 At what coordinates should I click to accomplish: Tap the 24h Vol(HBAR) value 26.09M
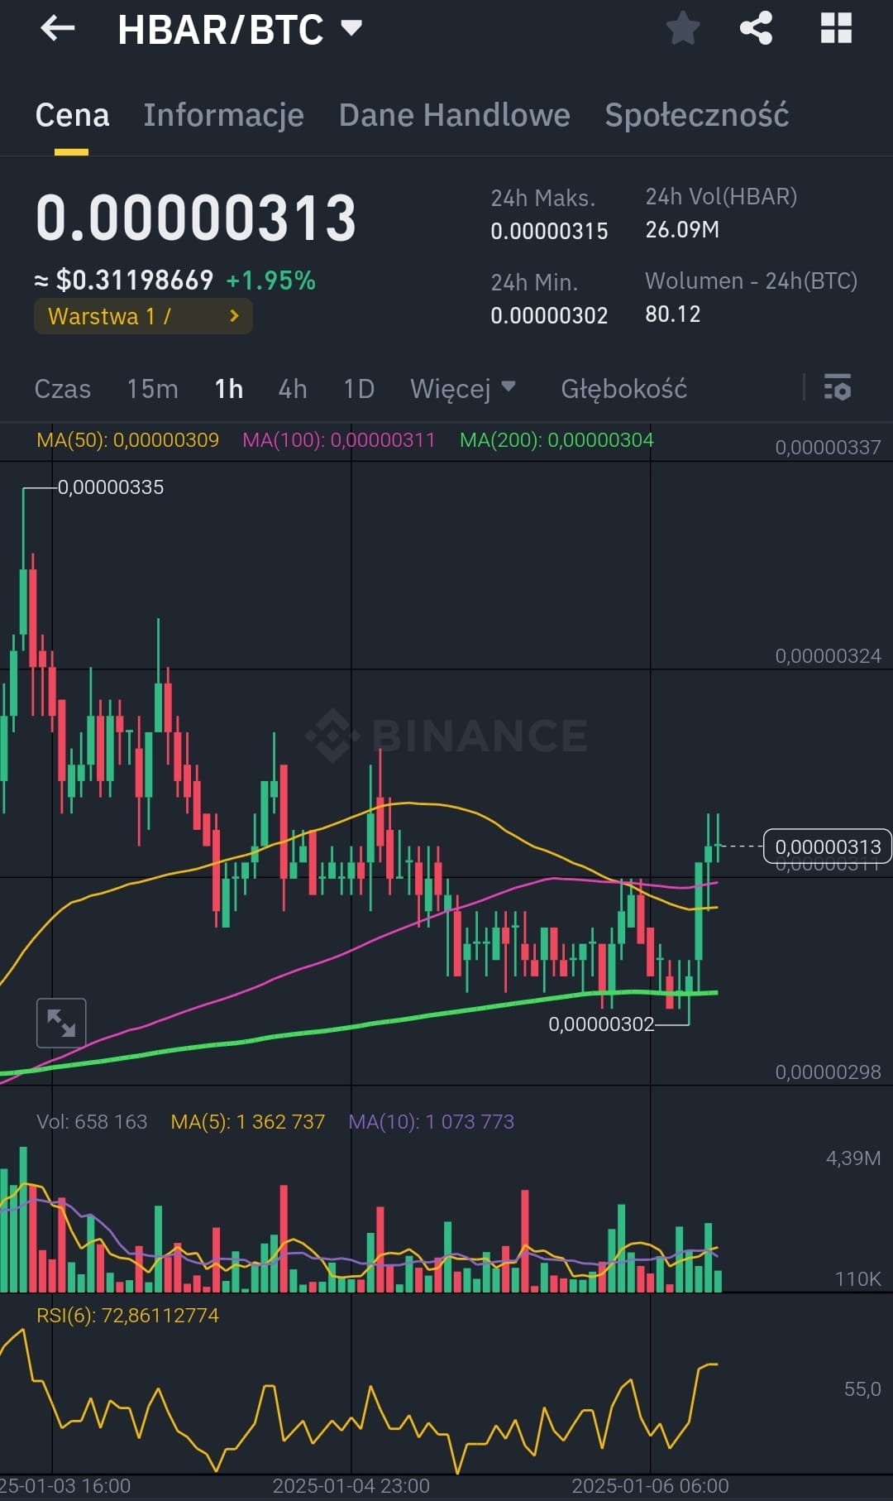click(682, 229)
